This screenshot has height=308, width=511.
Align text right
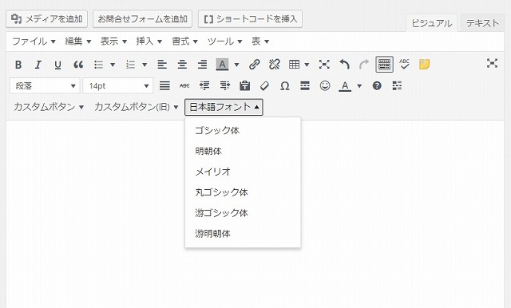click(x=202, y=65)
